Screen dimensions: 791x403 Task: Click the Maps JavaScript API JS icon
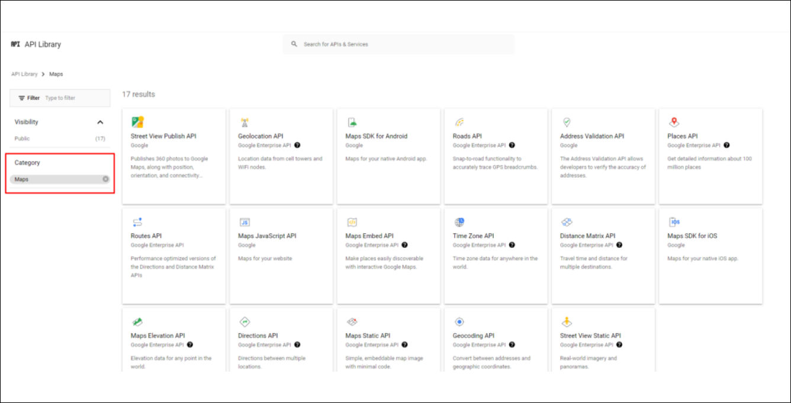(245, 223)
